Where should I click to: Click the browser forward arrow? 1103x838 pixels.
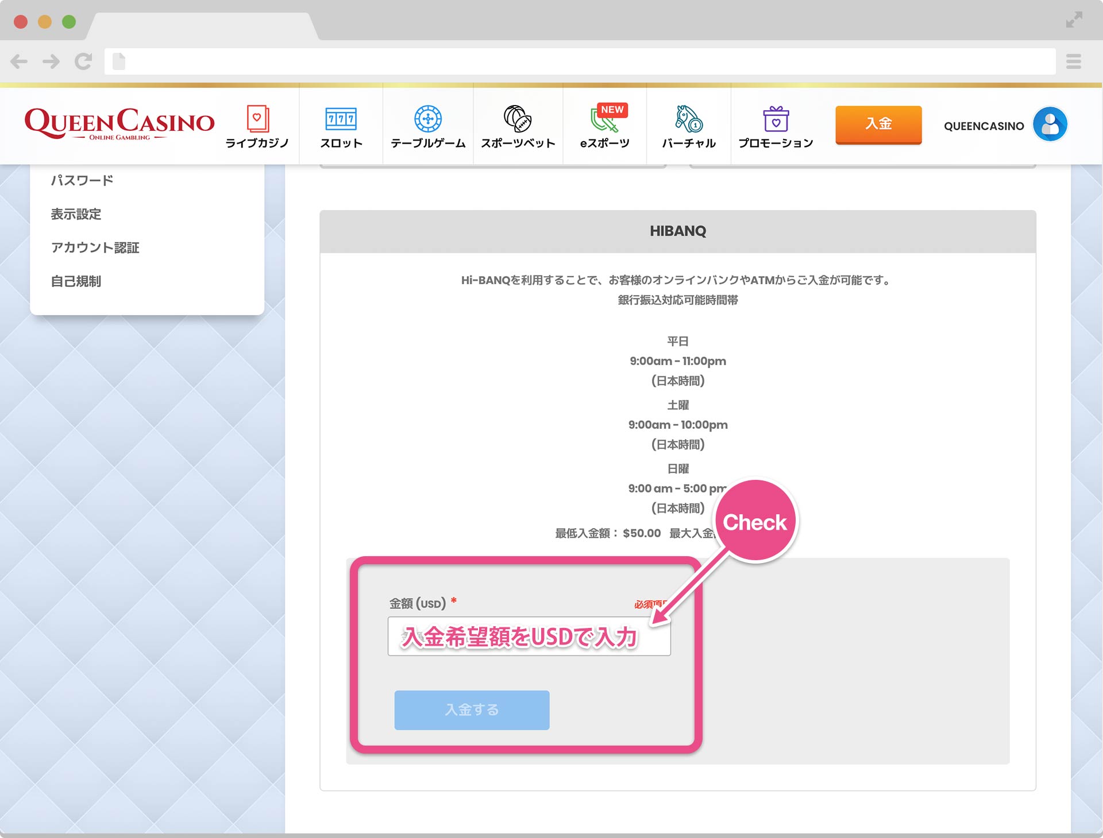click(x=51, y=61)
